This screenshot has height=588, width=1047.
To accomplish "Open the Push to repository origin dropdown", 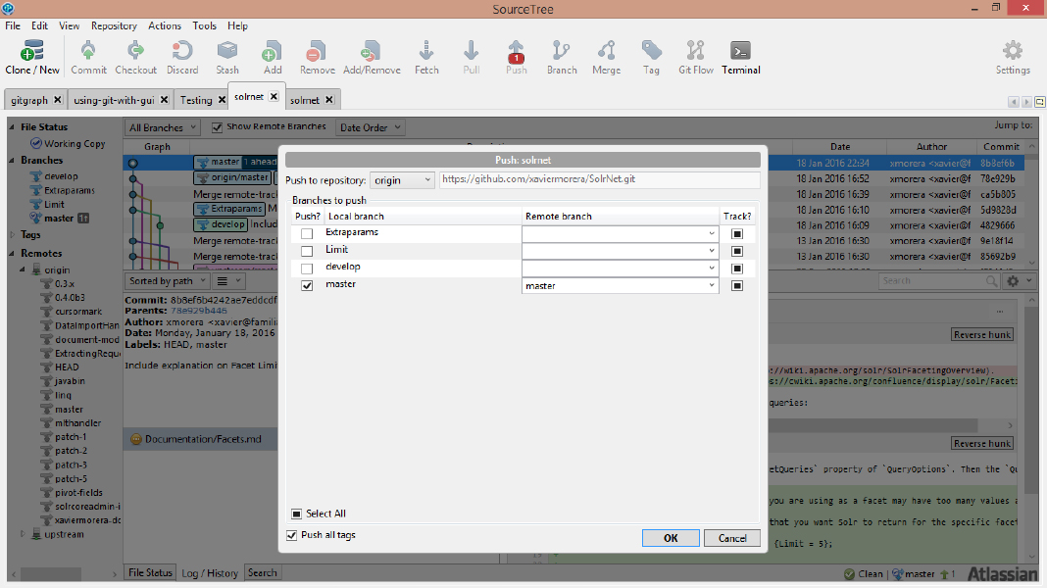I will click(402, 180).
